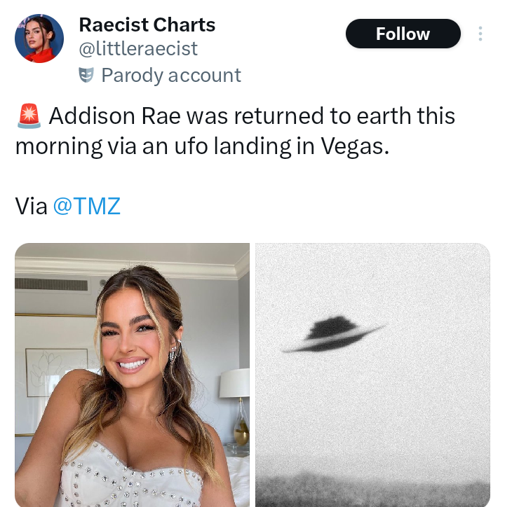View the black-and-white UFO photo

[372, 375]
